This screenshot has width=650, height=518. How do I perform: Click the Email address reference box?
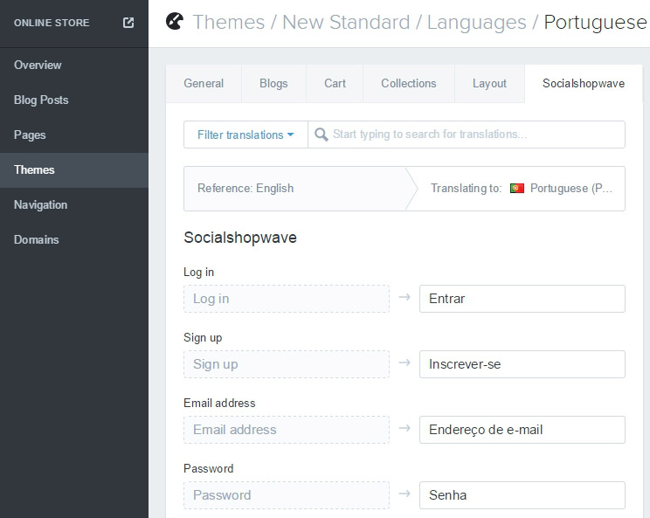coord(287,430)
